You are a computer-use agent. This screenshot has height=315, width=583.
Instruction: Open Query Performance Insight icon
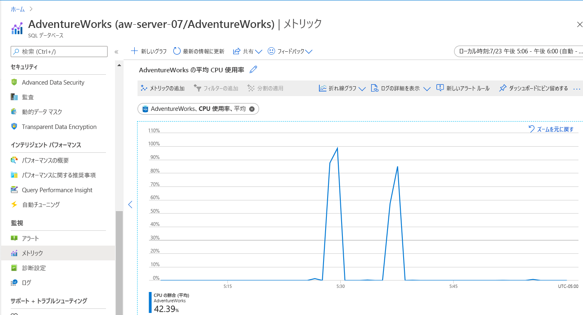(x=14, y=190)
